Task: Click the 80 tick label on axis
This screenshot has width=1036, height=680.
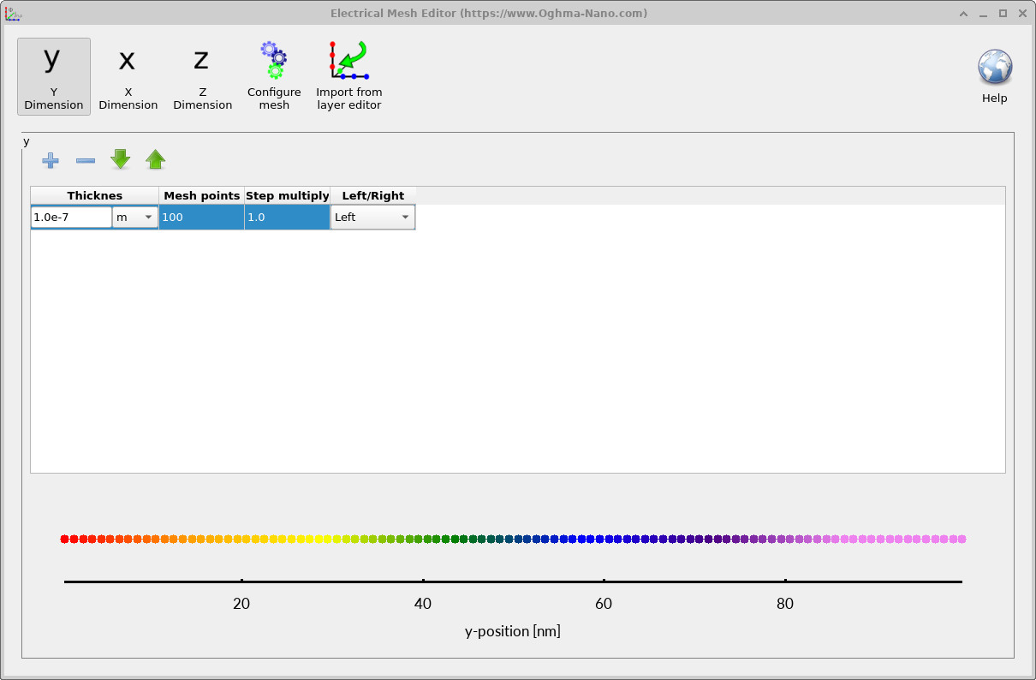Action: [785, 604]
